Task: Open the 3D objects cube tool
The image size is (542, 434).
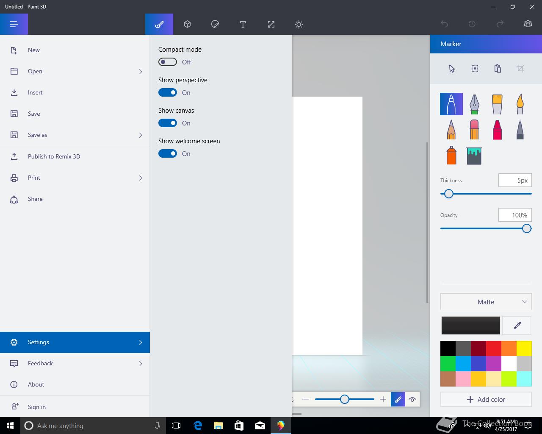Action: pos(187,24)
